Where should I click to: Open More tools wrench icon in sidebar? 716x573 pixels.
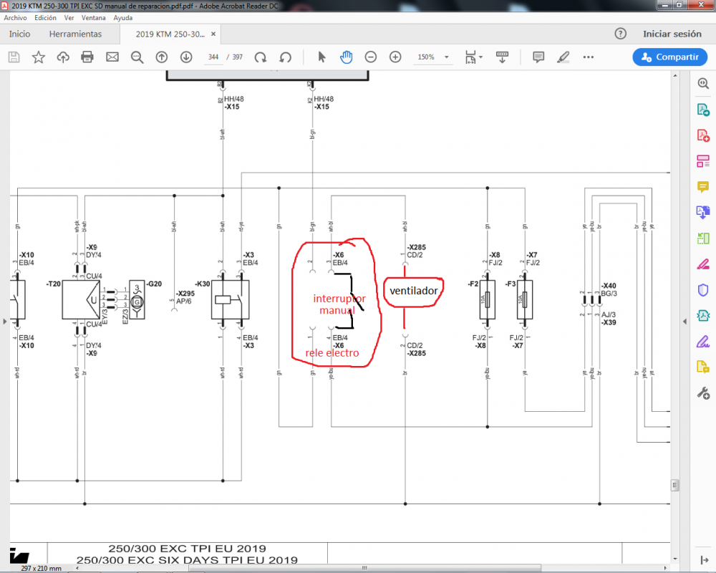[x=703, y=393]
